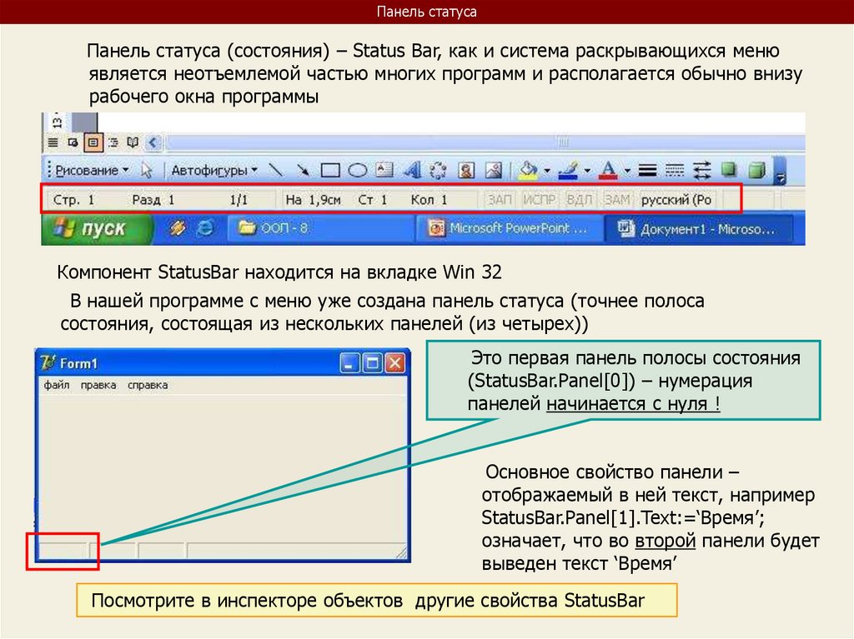Click the Form1 title bar Delphi icon
Screen dimensions: 854x639
pos(48,362)
